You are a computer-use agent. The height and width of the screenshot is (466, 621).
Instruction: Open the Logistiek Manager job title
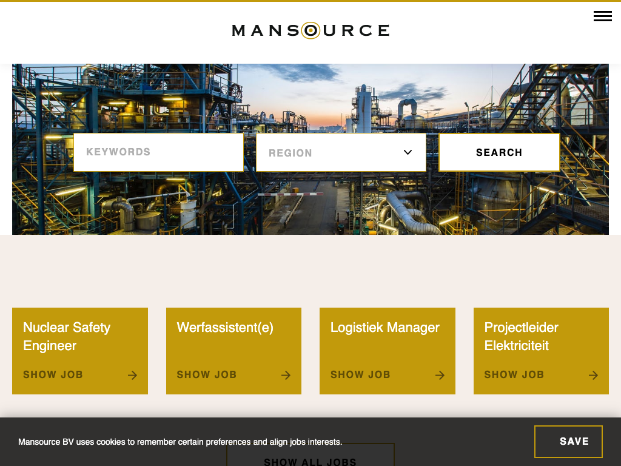385,327
